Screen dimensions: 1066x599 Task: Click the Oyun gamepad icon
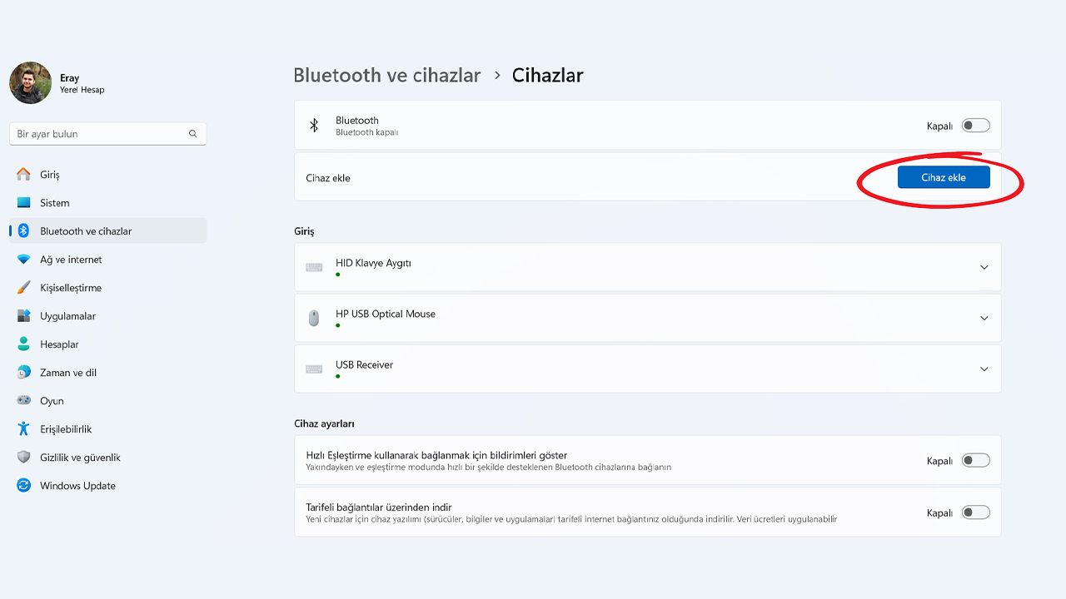pos(23,401)
